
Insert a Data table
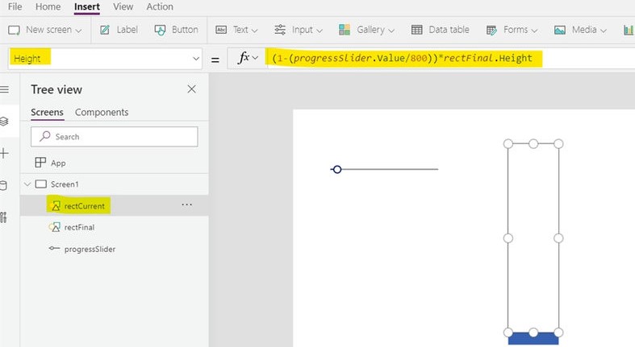[x=441, y=30]
